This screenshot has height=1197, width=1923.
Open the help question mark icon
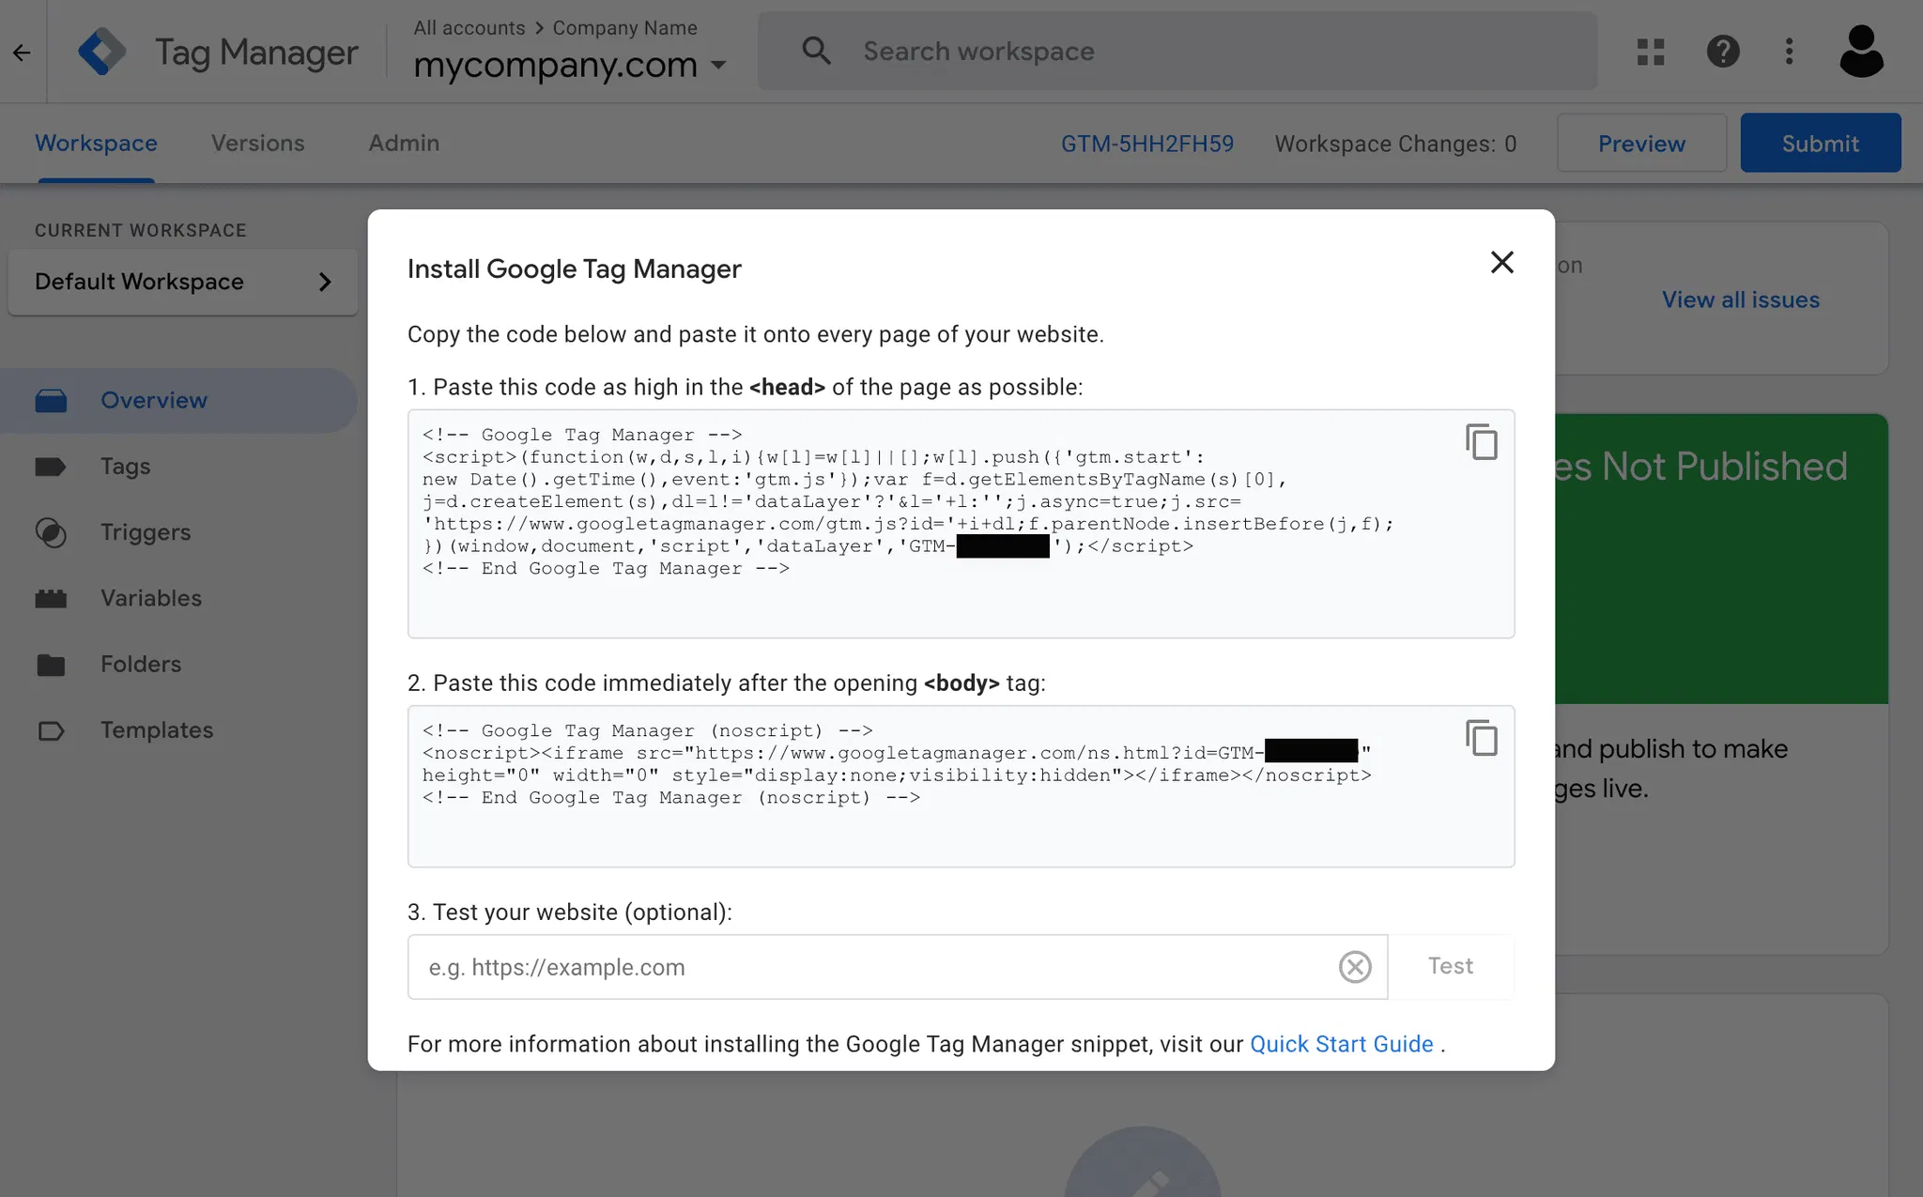click(1722, 52)
